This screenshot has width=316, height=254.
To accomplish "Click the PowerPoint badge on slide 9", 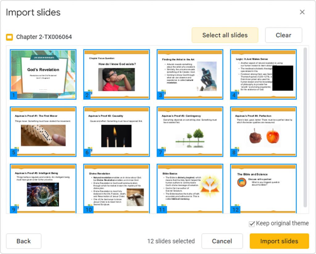I will coord(16,205).
